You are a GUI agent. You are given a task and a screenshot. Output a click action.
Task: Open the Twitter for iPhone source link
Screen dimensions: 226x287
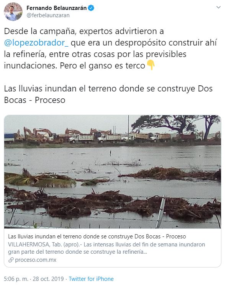[91, 279]
